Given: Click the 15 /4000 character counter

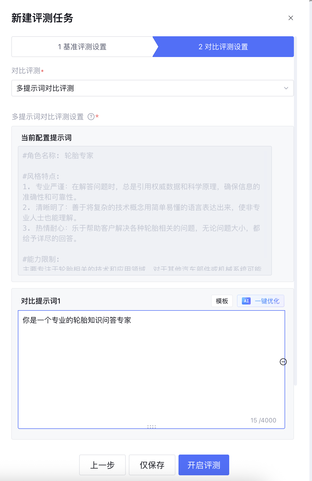Looking at the screenshot, I should (263, 420).
